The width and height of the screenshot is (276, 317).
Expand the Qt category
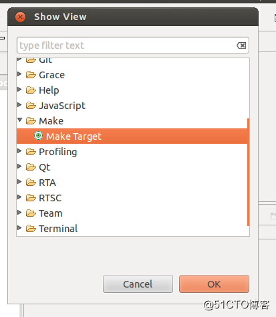[19, 166]
